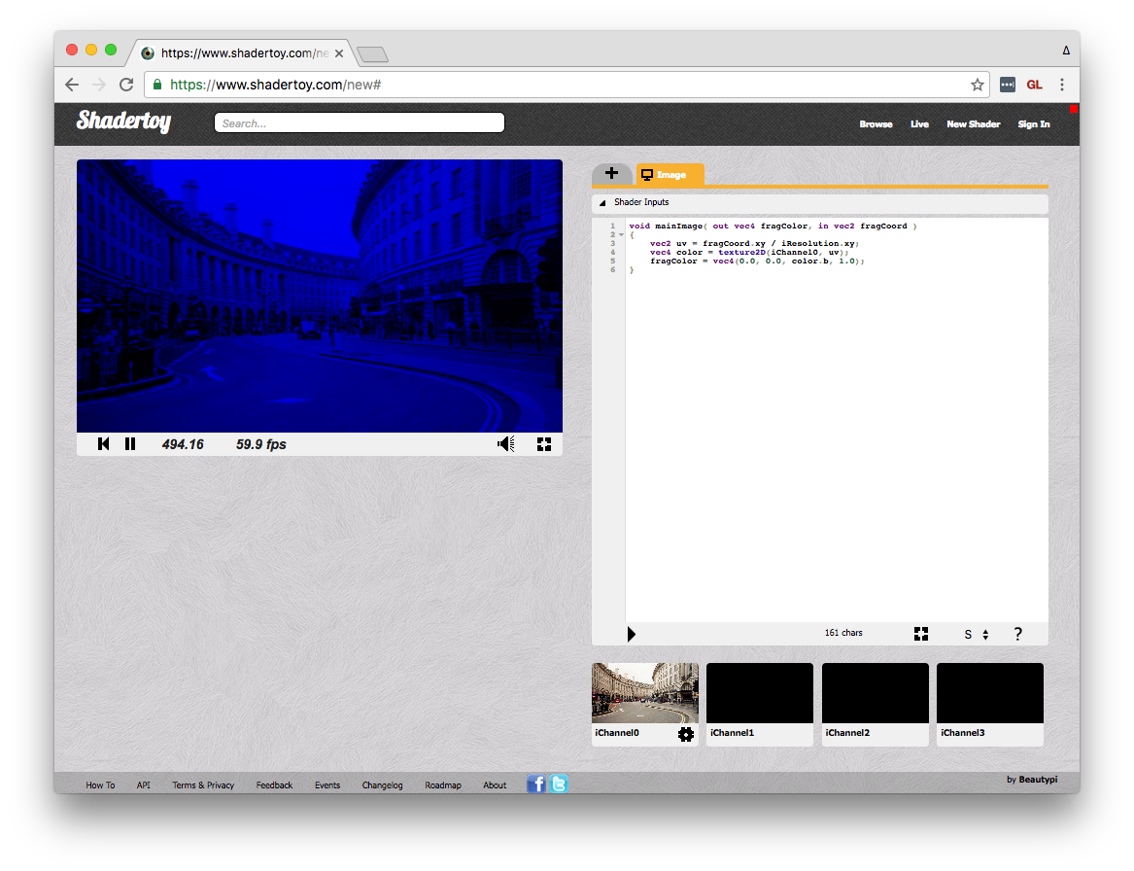Open the editor help question mark
Viewport: 1134px width, 871px height.
[1017, 635]
